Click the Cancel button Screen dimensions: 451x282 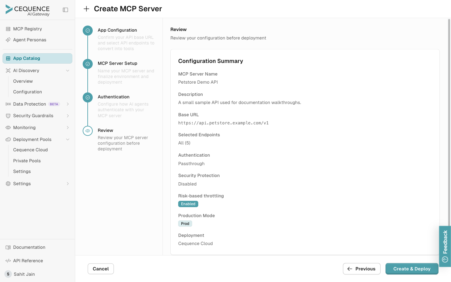(101, 269)
